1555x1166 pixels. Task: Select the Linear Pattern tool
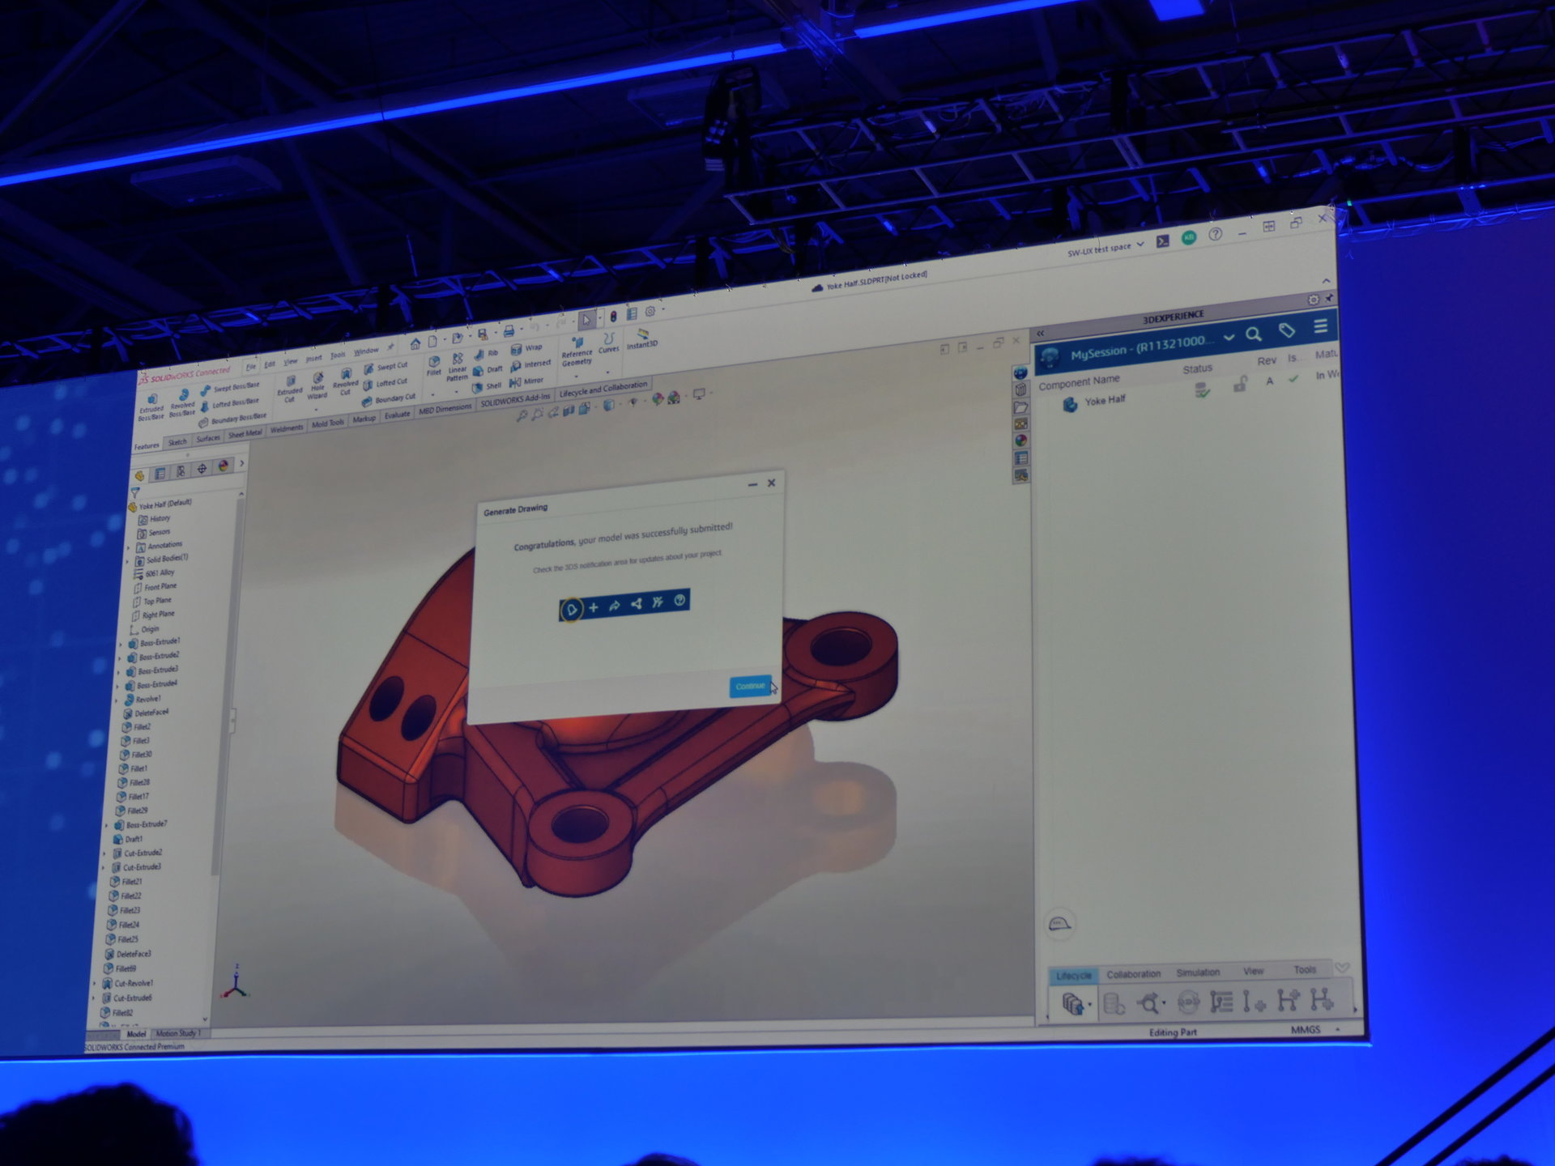coord(457,367)
